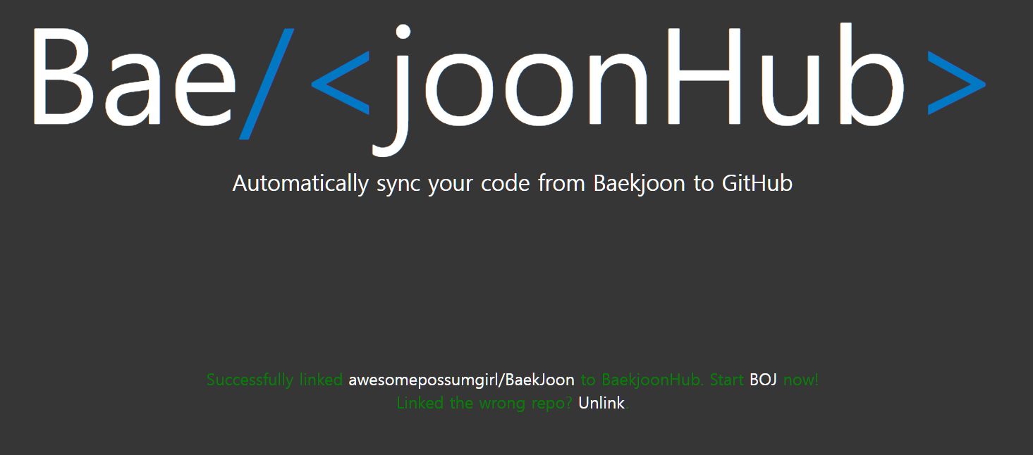The width and height of the screenshot is (1033, 455).
Task: Click the 'to BaekjoonHub. Start' text
Action: pos(662,380)
